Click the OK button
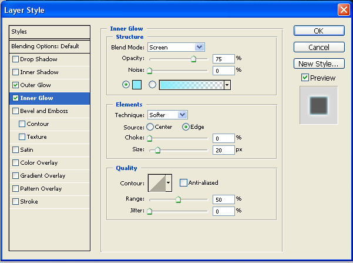 pyautogui.click(x=318, y=31)
